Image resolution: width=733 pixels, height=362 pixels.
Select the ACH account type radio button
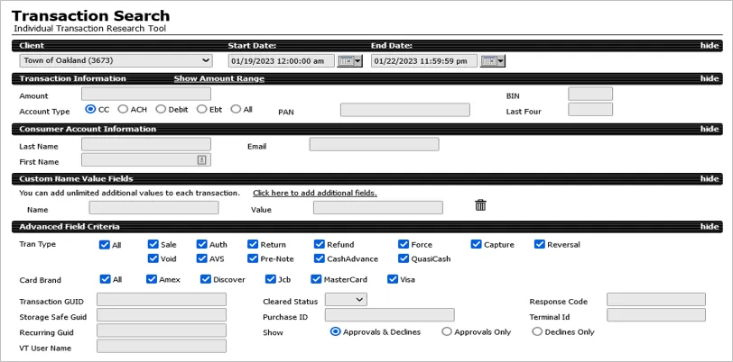123,109
